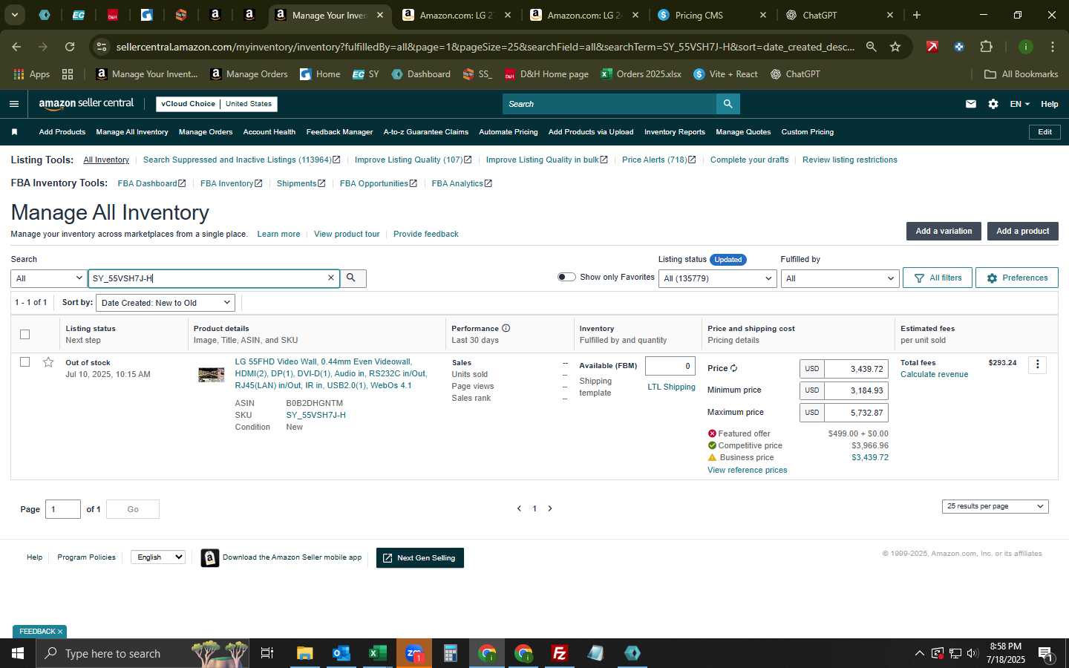Viewport: 1069px width, 668px height.
Task: Click the price refresh icon next to Price
Action: [734, 368]
